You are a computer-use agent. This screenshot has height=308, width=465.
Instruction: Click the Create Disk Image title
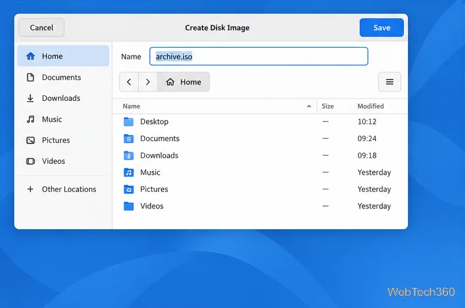tap(217, 28)
